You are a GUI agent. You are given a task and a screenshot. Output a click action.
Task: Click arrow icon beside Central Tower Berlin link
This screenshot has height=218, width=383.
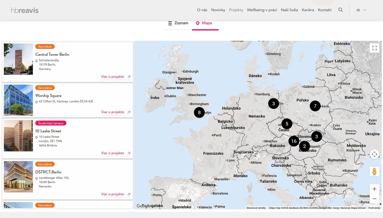point(129,77)
